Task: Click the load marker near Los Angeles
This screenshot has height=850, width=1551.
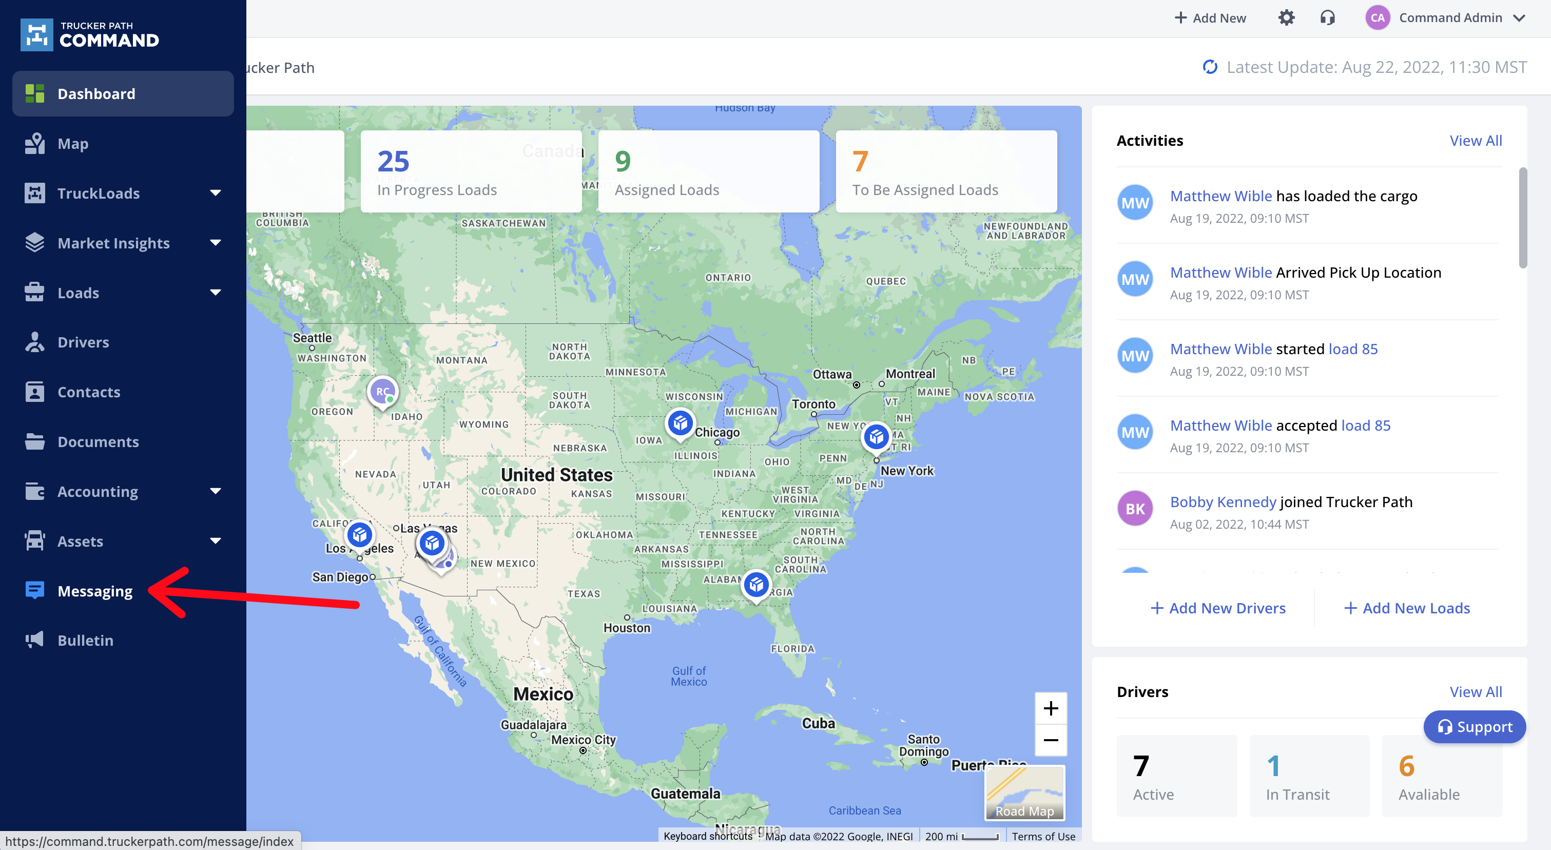Action: pos(359,536)
